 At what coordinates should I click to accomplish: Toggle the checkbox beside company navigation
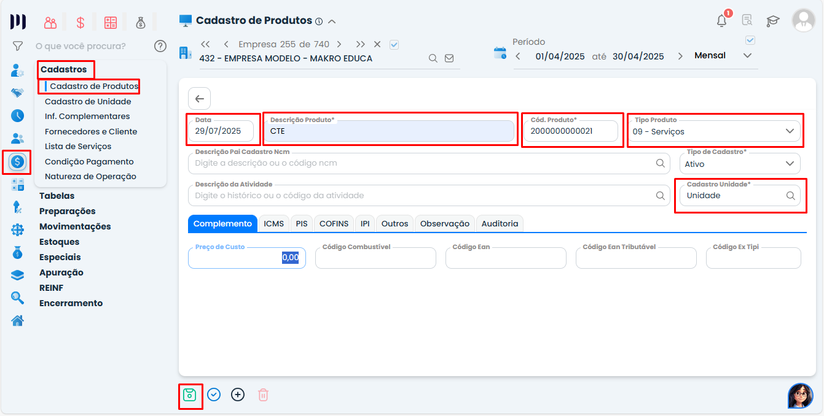(394, 44)
